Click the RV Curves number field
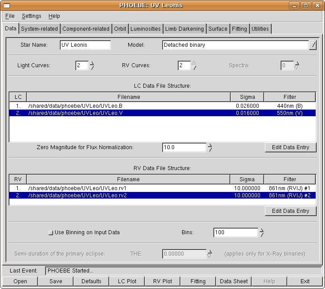Viewport: 325px width, 289px height. click(184, 65)
